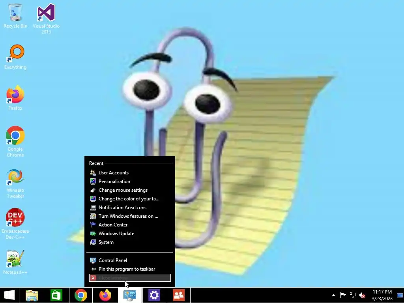404x303 pixels.
Task: Select Change the color of your taskbar entry
Action: (130, 199)
